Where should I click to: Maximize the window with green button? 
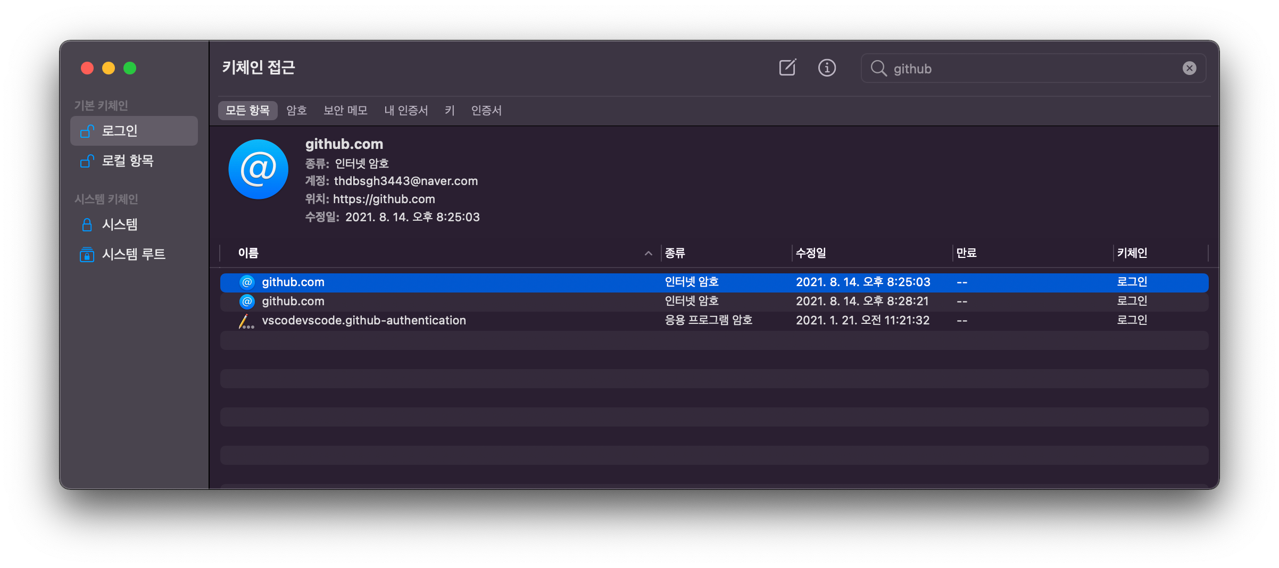(x=130, y=68)
